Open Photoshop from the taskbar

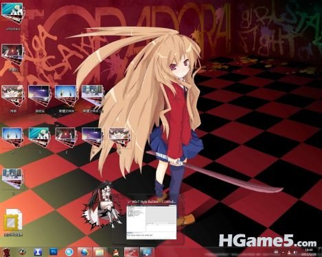click(54, 252)
